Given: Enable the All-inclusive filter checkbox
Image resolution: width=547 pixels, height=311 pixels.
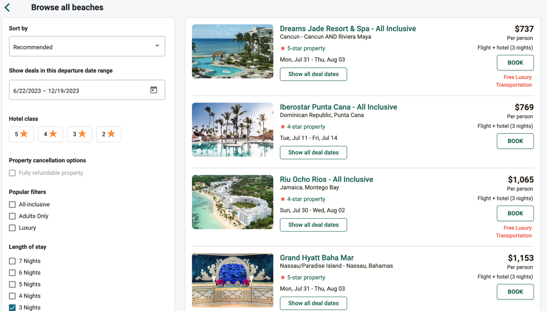Looking at the screenshot, I should coord(12,205).
